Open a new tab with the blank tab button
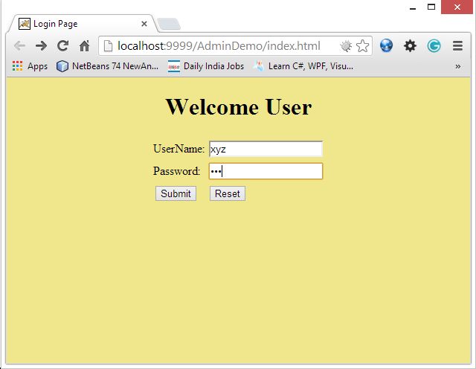The image size is (476, 369). pyautogui.click(x=169, y=24)
